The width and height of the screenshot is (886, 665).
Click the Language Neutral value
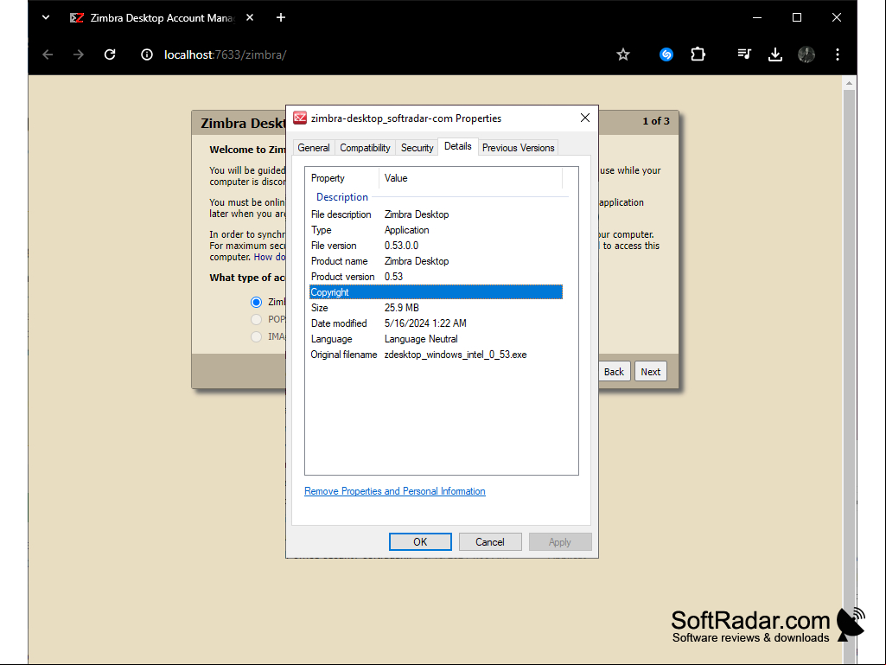pos(421,339)
